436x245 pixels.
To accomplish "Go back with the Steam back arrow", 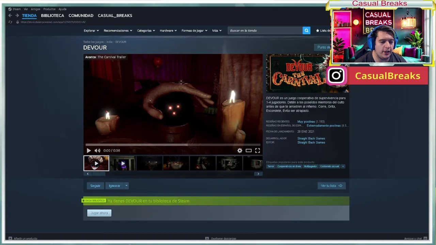I will point(10,16).
